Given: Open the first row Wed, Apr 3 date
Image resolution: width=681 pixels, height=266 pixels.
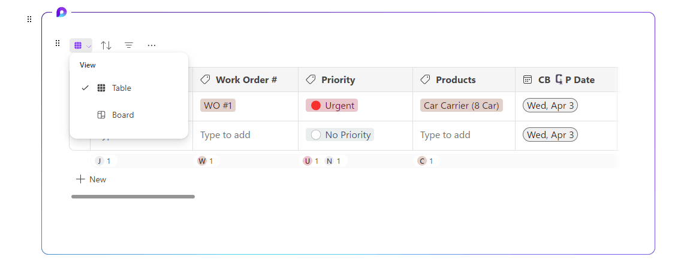Looking at the screenshot, I should coord(550,106).
